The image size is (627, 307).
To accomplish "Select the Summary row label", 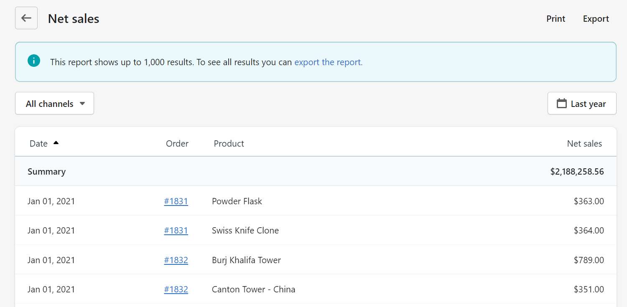I will [46, 172].
